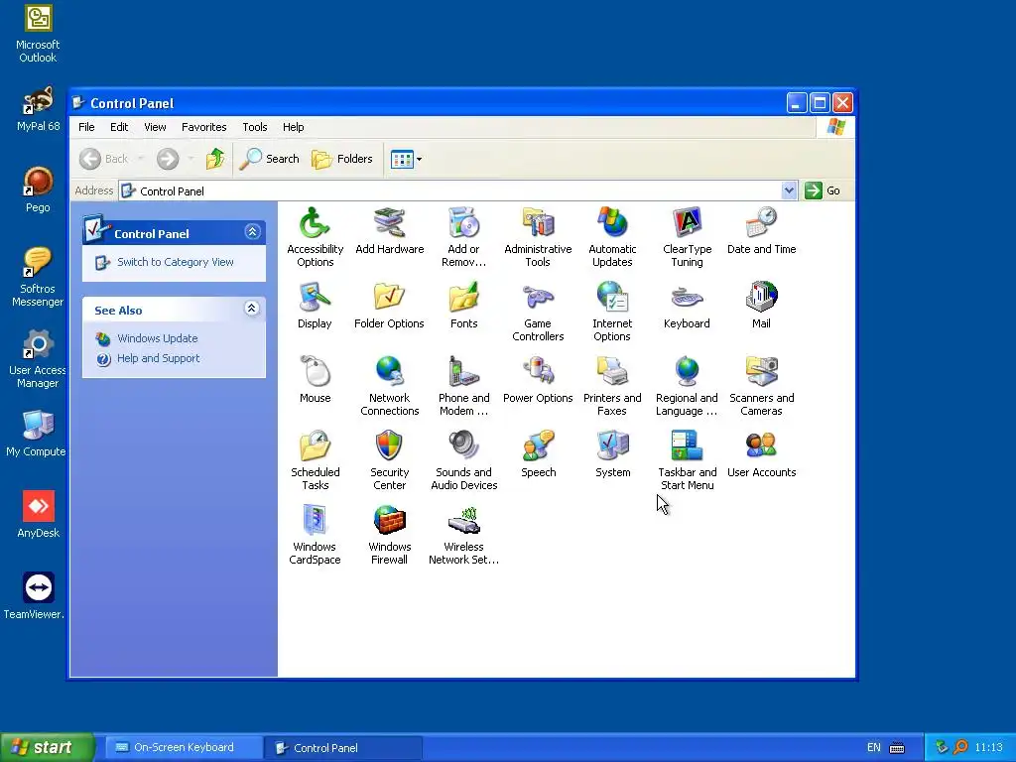Open Scheduled Tasks icon
The image size is (1016, 762).
[x=315, y=460]
